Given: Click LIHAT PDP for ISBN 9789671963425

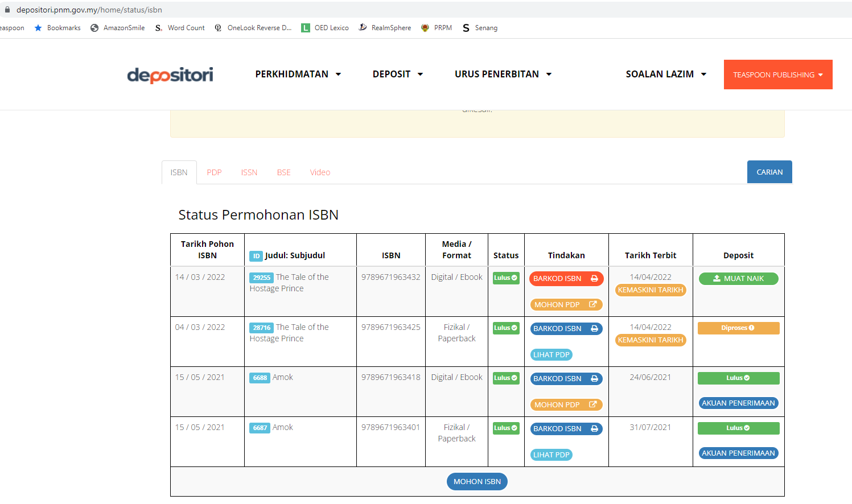Looking at the screenshot, I should [x=551, y=355].
